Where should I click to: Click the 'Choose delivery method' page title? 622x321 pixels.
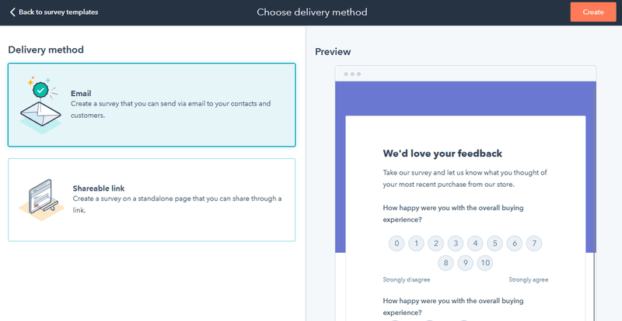[x=312, y=12]
